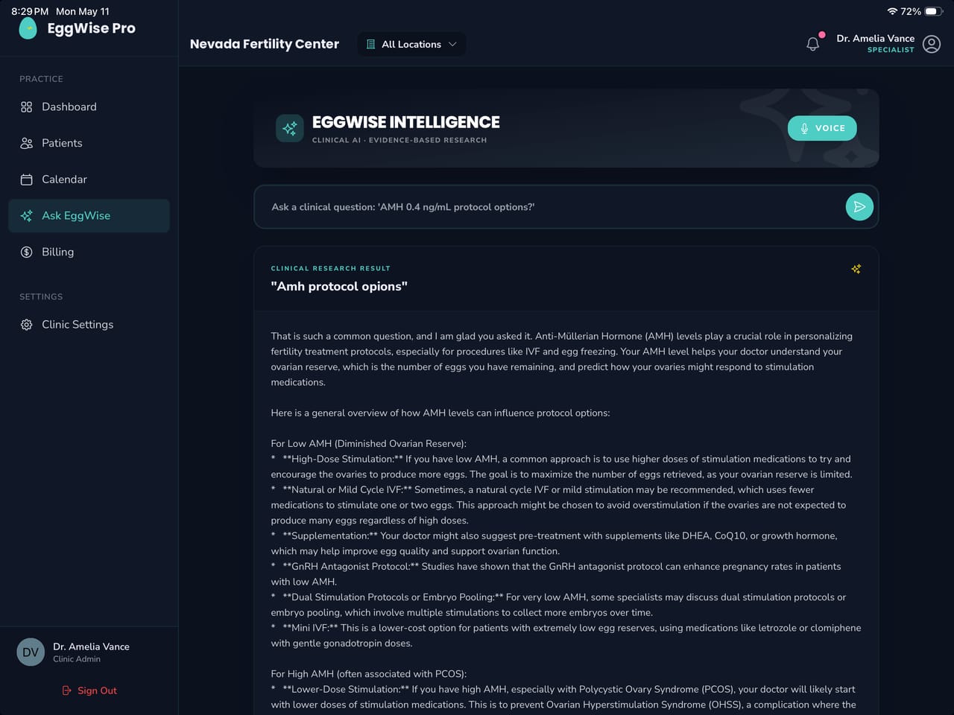The height and width of the screenshot is (715, 954).
Task: Click the "For High AMH" section line
Action: pyautogui.click(x=369, y=674)
